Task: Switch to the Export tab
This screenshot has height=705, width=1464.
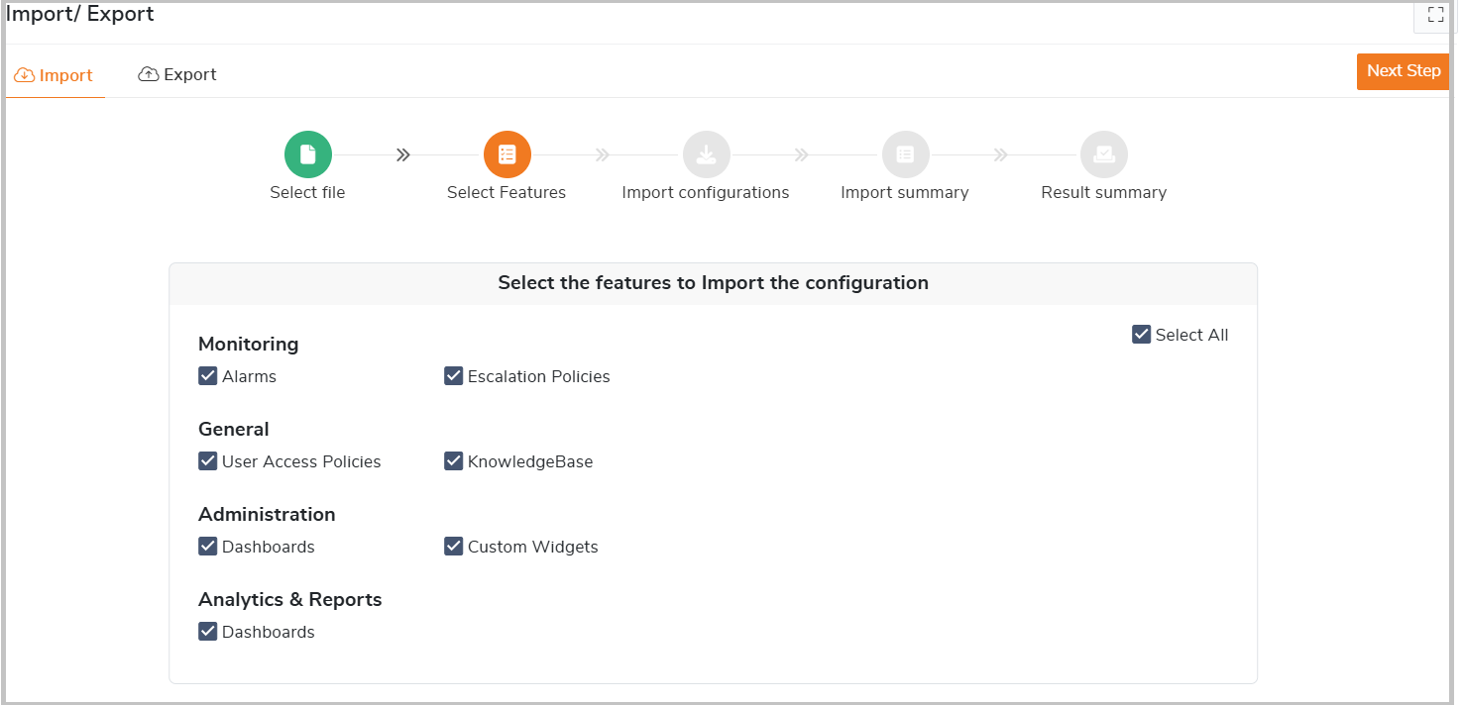Action: 178,74
